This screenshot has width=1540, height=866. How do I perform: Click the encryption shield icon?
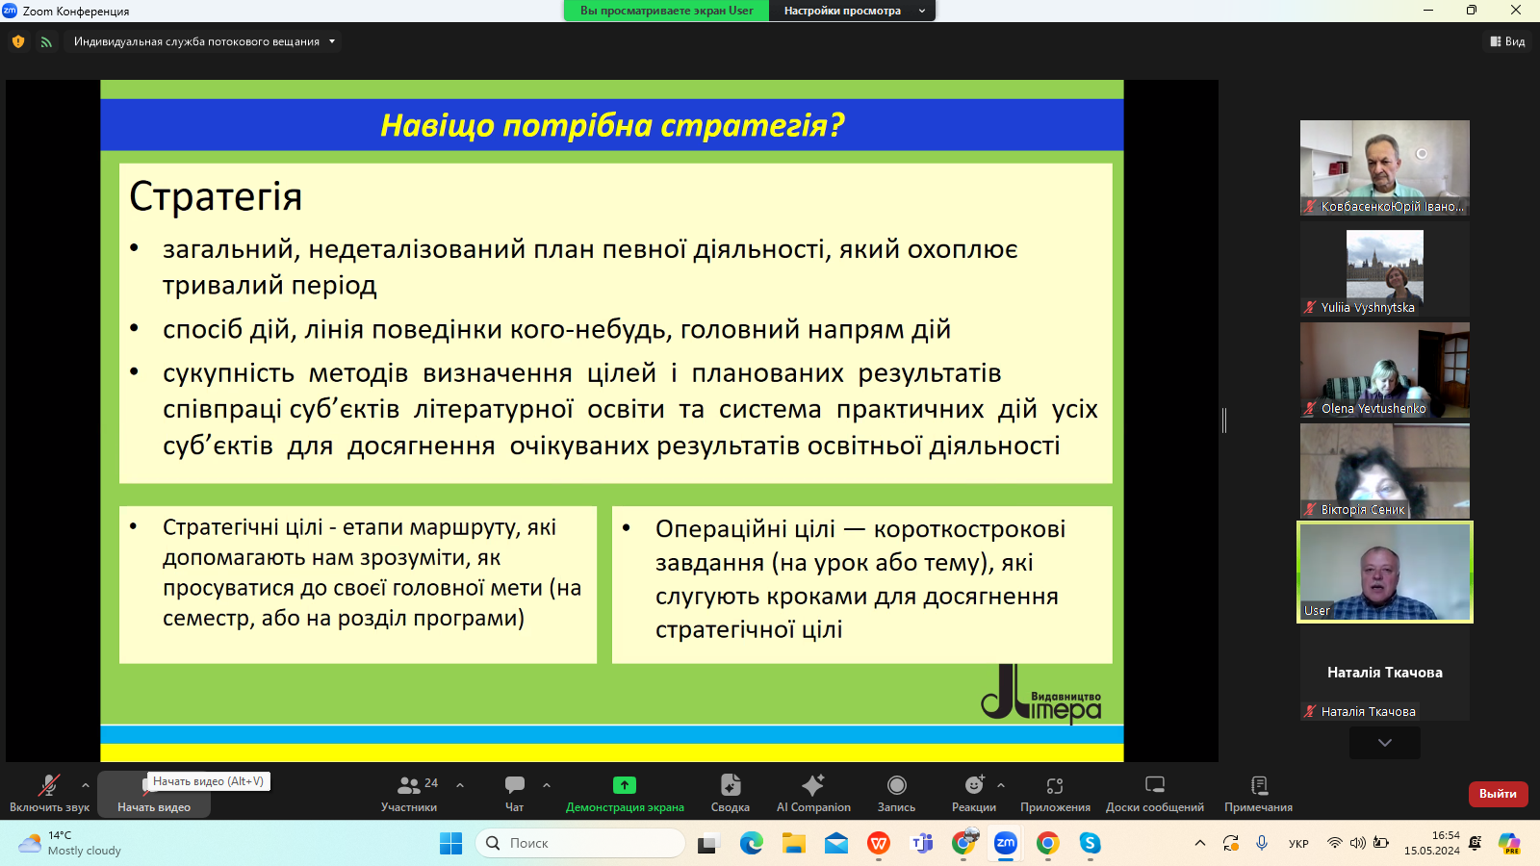pyautogui.click(x=18, y=41)
